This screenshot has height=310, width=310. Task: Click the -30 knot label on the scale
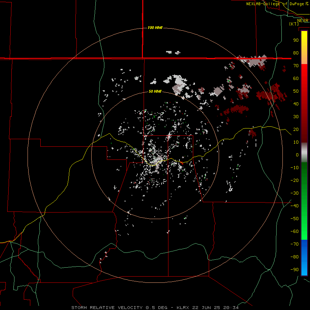coord(294,193)
